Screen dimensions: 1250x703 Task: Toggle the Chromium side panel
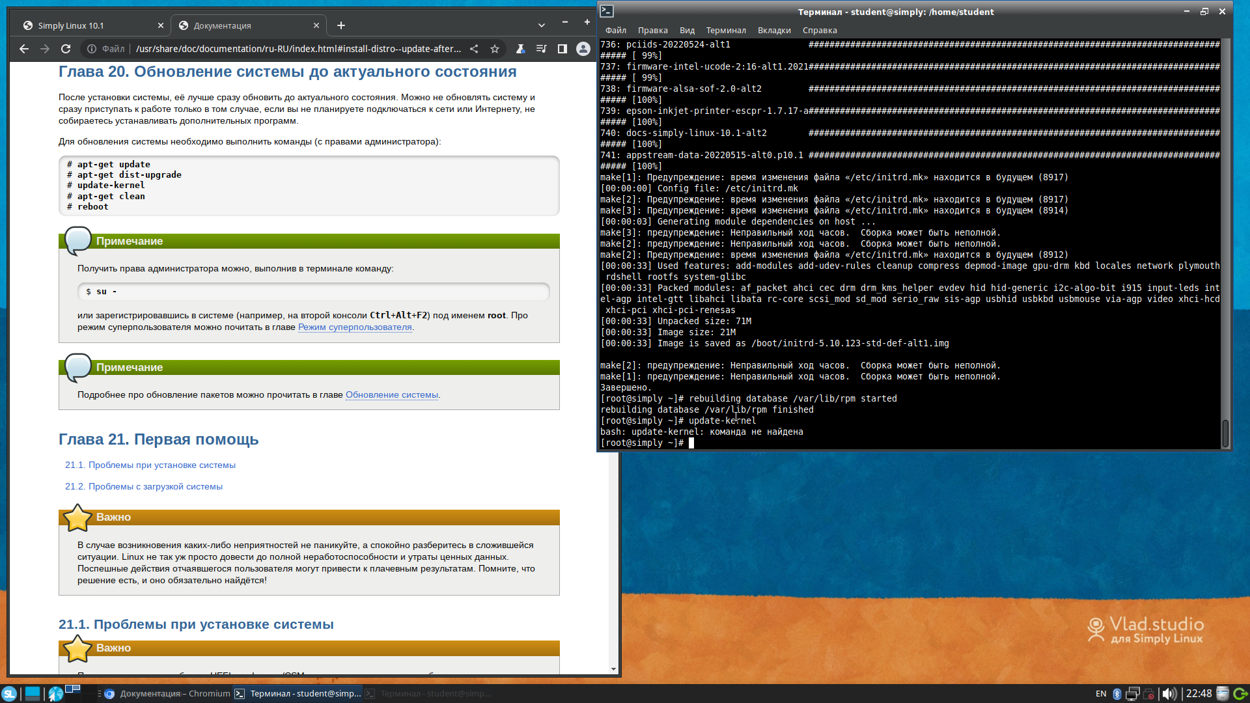[x=562, y=49]
